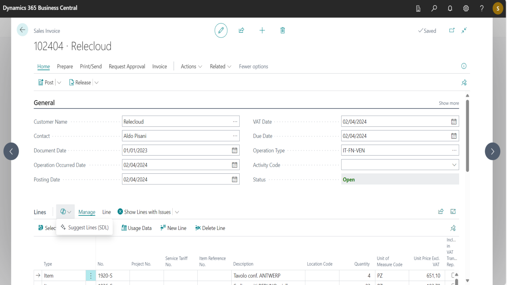Expand Show Lines with Issues dropdown arrow
507x285 pixels.
tap(177, 212)
